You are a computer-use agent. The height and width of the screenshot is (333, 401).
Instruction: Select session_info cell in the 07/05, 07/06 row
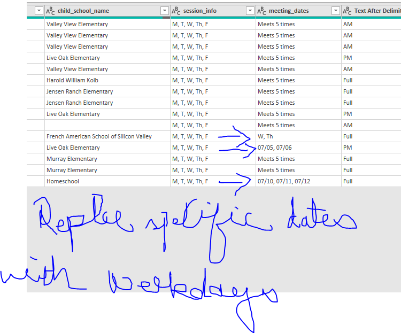213,148
